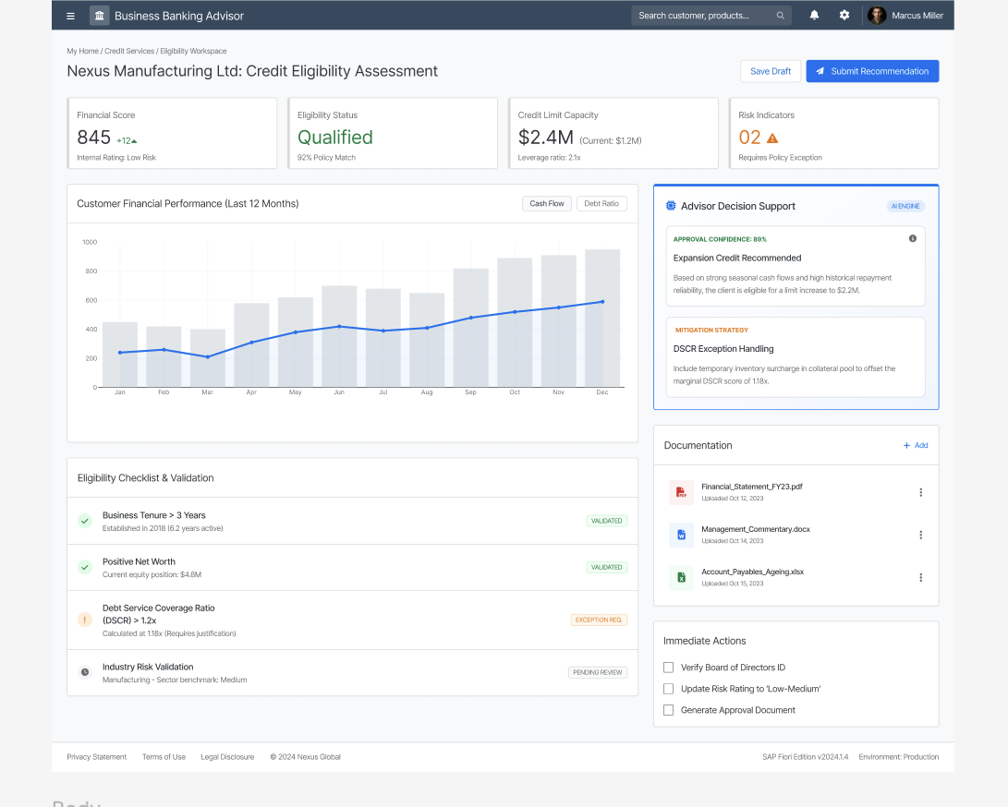
Task: Click the Advisor Decision Support chip icon
Action: tap(671, 206)
